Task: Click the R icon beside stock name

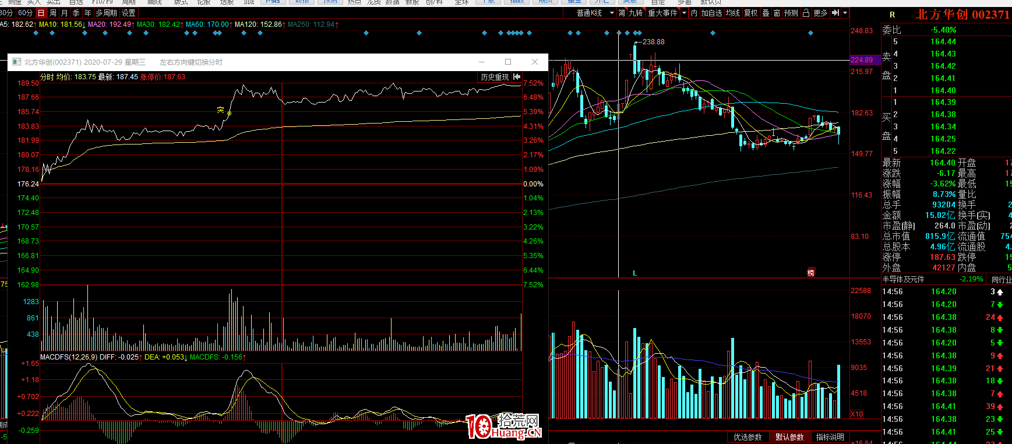Action: pos(892,15)
